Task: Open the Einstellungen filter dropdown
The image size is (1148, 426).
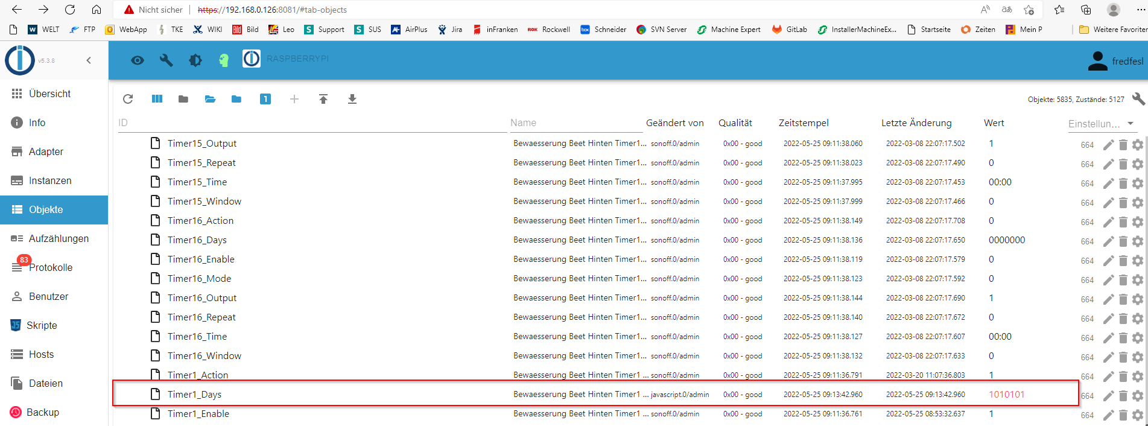Action: click(1102, 124)
